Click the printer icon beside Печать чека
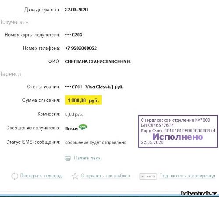The width and height of the screenshot is (219, 197). (67, 158)
